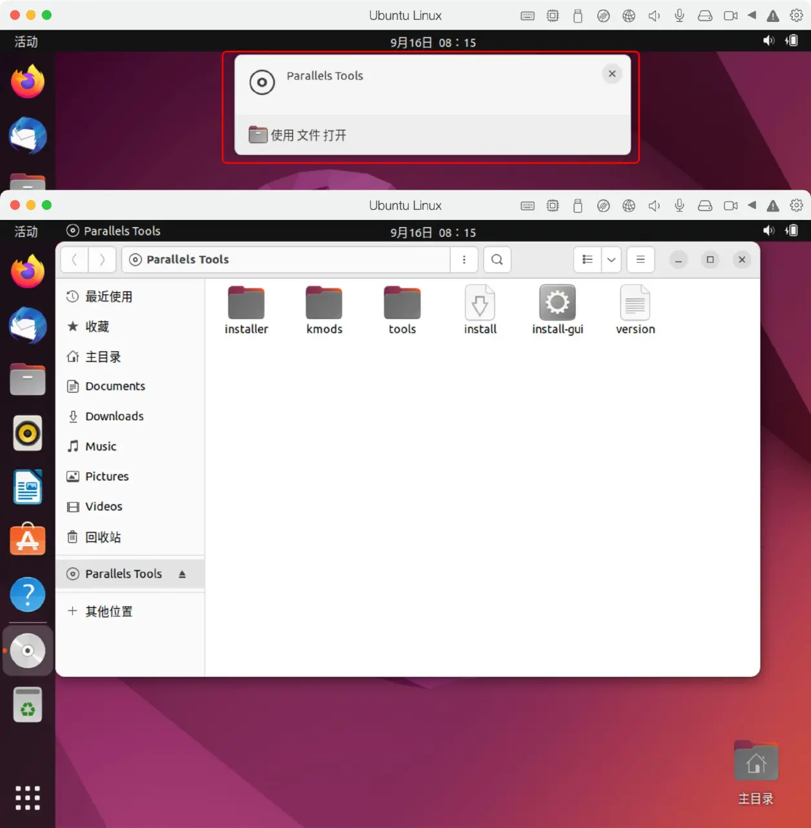Viewport: 811px width, 828px height.
Task: Click the mounted disc icon in dock
Action: 28,651
